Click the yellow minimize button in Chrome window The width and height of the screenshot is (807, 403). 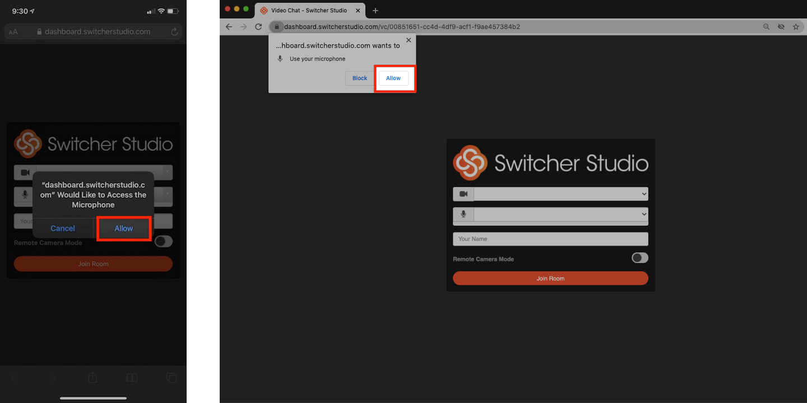[236, 9]
